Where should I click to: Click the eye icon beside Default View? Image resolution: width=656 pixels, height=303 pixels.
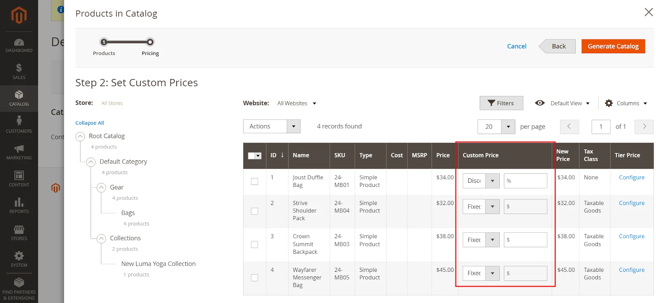540,103
